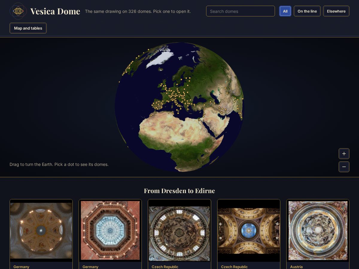Click the Vesica Dome title text
Viewport: 359px width, 269px height.
pyautogui.click(x=55, y=11)
